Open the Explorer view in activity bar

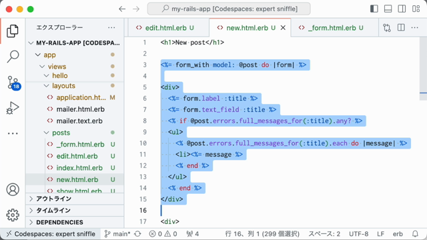pyautogui.click(x=13, y=31)
